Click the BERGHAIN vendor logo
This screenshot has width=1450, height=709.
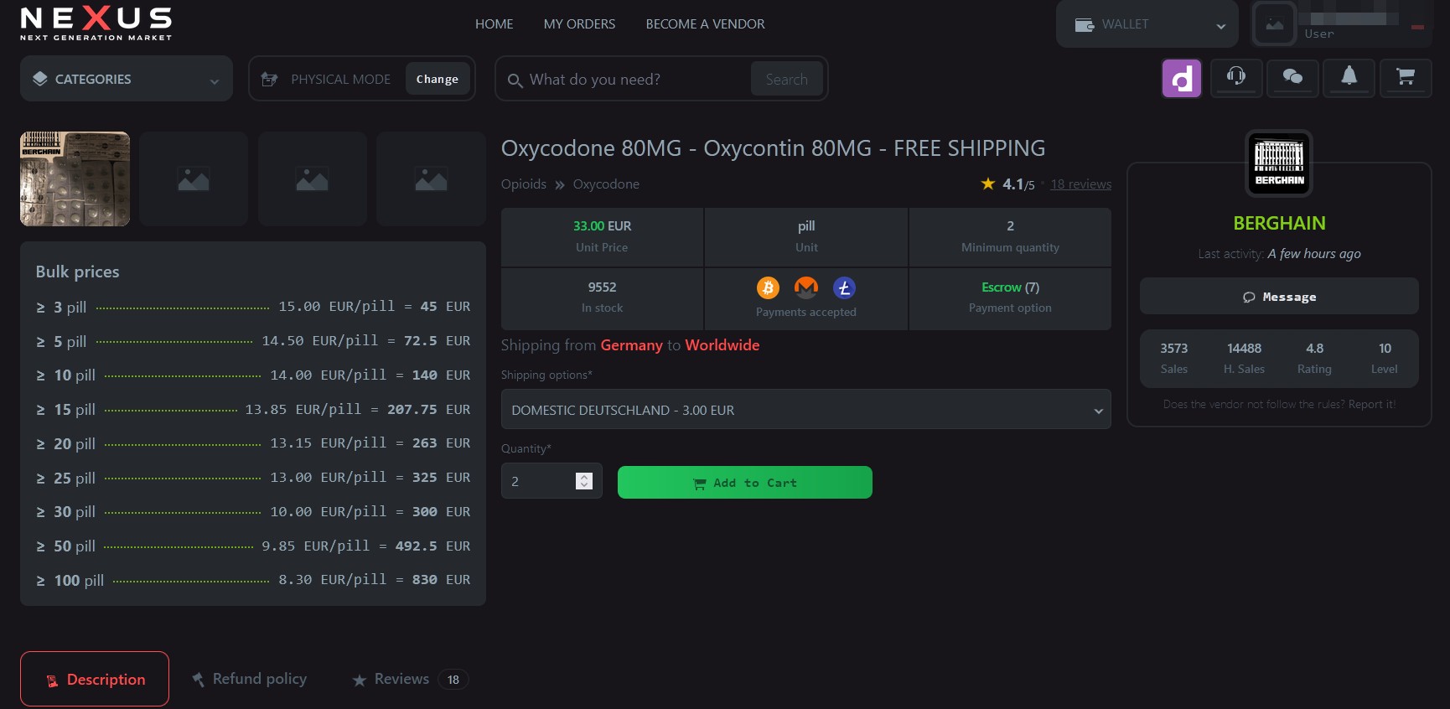[1279, 163]
